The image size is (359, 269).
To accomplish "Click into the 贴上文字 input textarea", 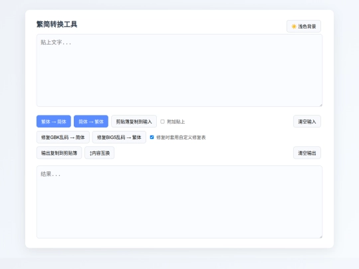I will [179, 70].
